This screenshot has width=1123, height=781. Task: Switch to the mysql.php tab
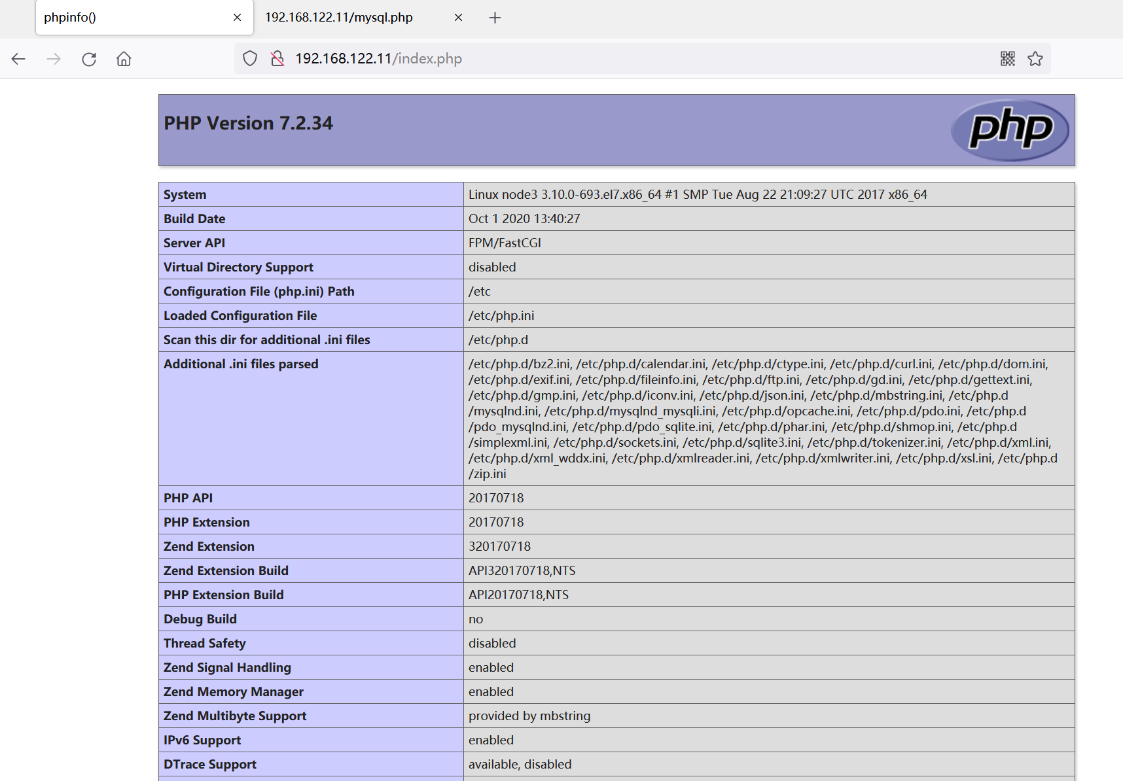click(364, 18)
